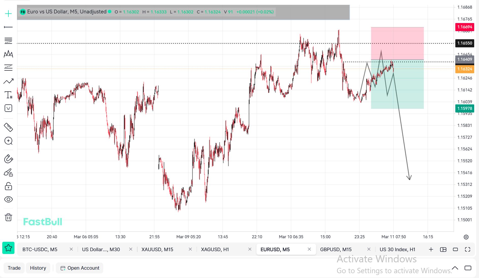This screenshot has width=479, height=278.
Task: Hide drawings using the eye icon
Action: (x=8, y=200)
